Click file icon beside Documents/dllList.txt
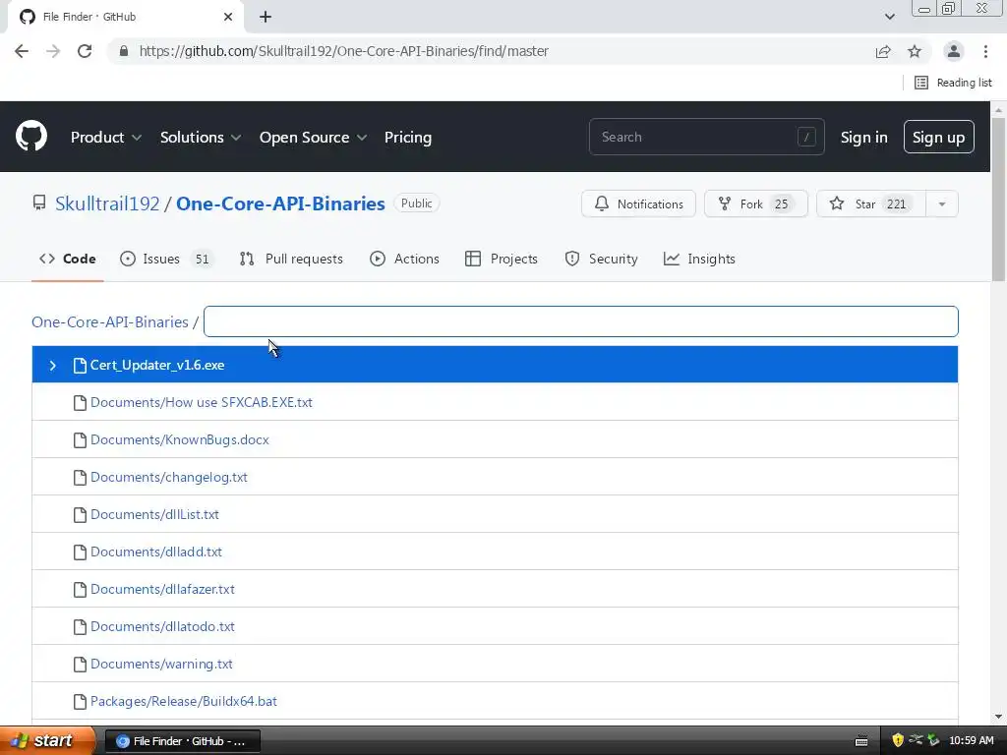The height and width of the screenshot is (755, 1007). 80,514
